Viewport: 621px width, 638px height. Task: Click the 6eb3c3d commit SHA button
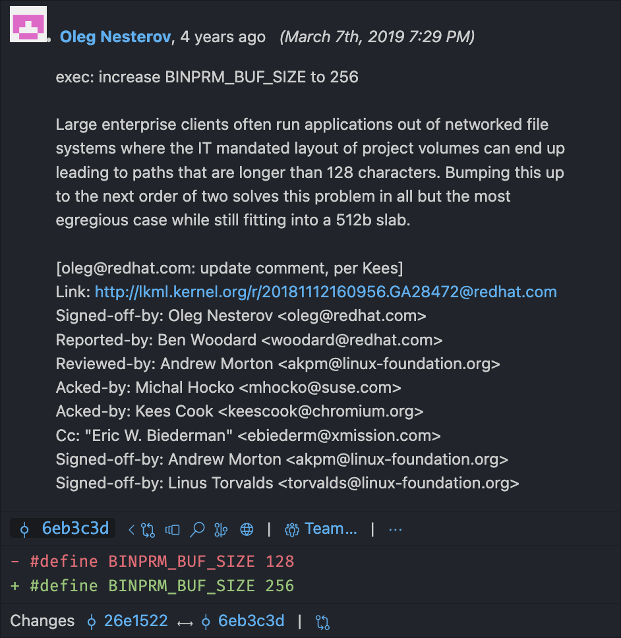point(62,529)
